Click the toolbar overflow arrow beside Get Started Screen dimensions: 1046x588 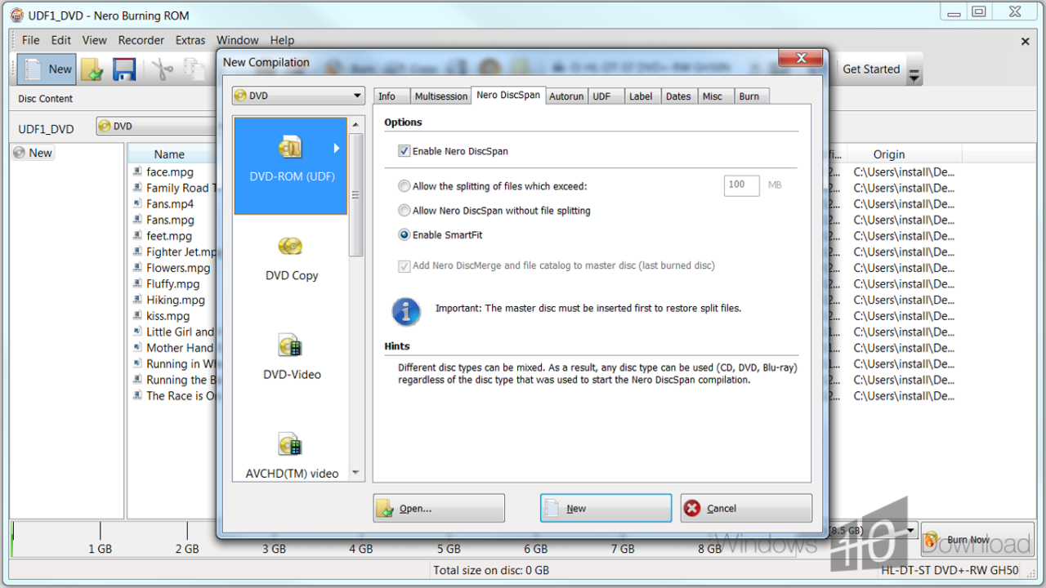(915, 75)
